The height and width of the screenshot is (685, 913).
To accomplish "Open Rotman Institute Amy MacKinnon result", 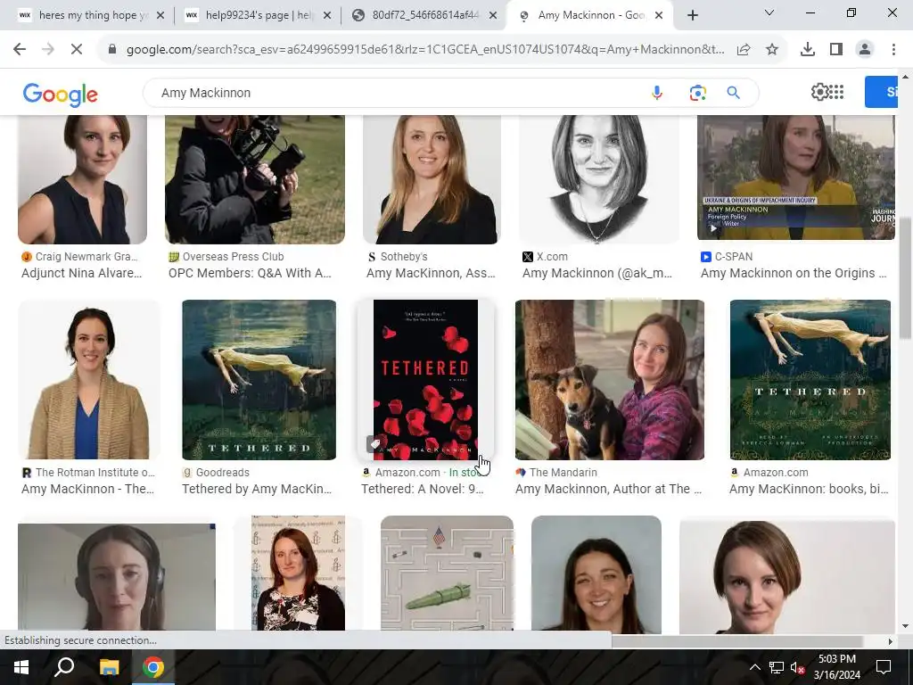I will (88, 489).
